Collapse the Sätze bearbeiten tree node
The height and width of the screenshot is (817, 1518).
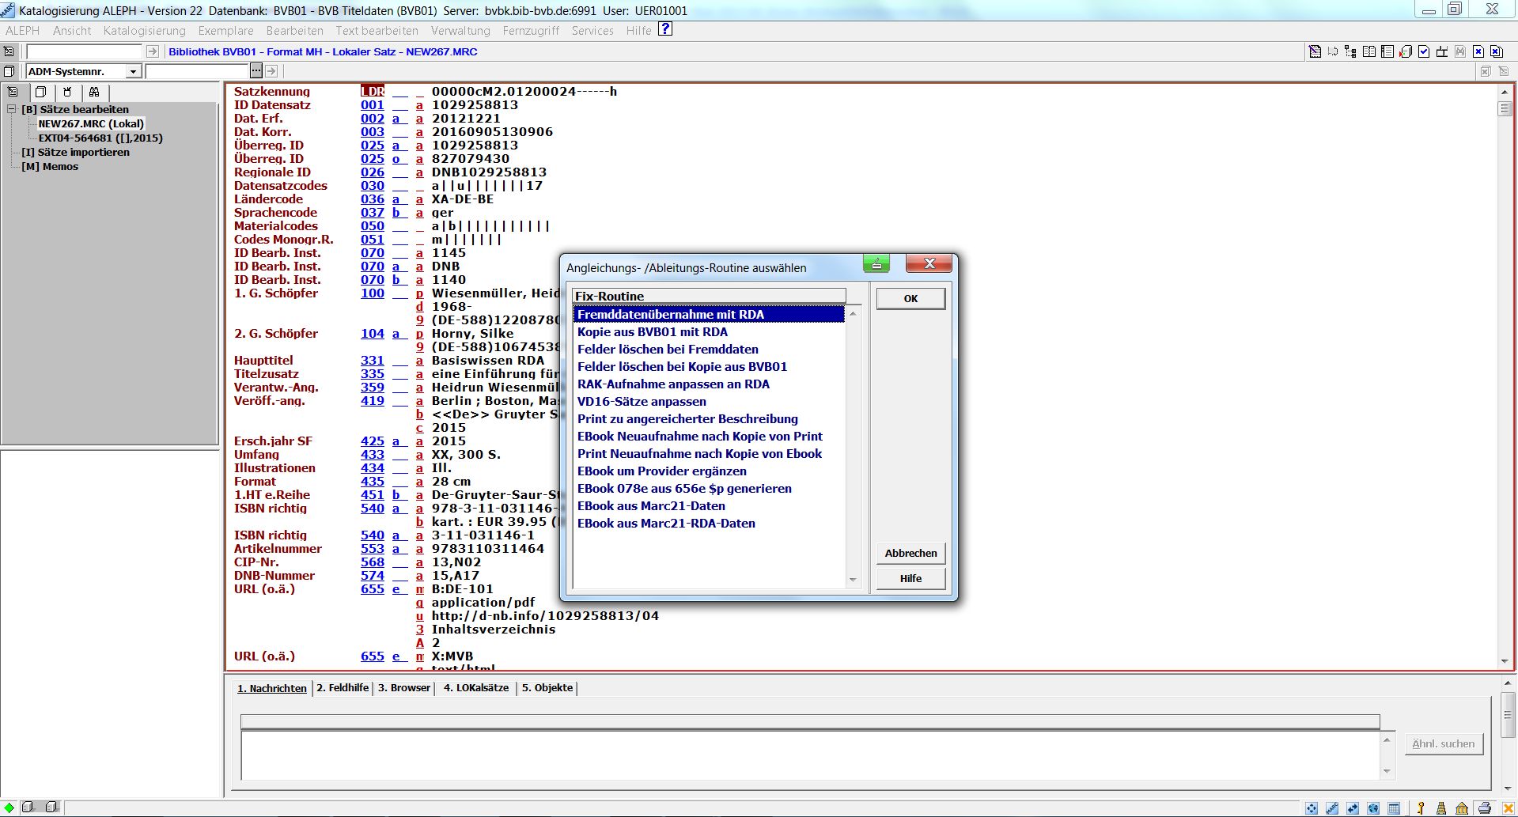pyautogui.click(x=12, y=109)
